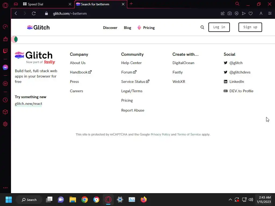Open the DEV.to Profile link
275x206 pixels.
(238, 91)
